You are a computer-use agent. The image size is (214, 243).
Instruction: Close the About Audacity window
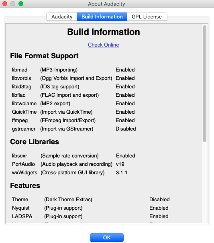click(x=5, y=4)
